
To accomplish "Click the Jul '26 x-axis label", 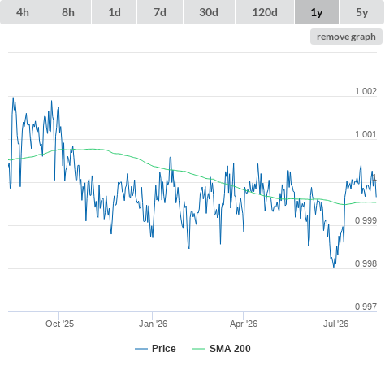I will point(335,324).
